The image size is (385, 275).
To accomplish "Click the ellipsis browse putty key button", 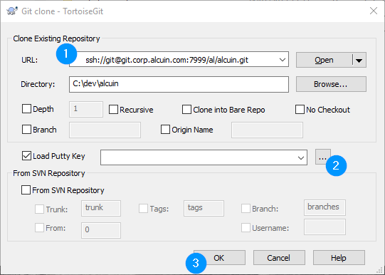I will [322, 157].
